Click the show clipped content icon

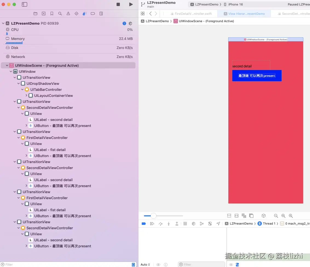(229, 216)
